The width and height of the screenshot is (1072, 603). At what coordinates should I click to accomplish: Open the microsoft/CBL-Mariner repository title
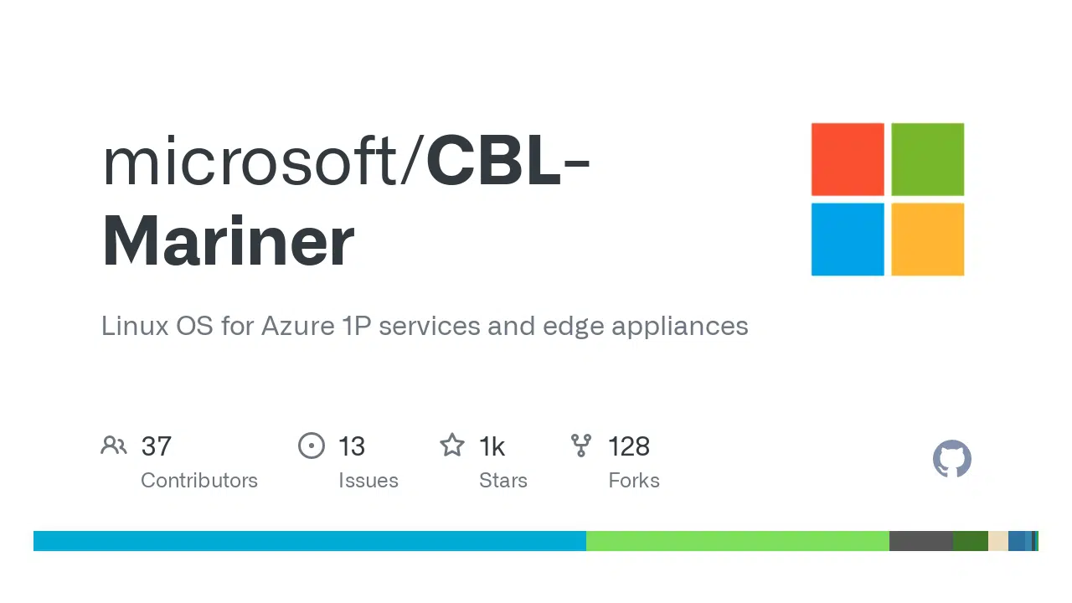(x=345, y=201)
